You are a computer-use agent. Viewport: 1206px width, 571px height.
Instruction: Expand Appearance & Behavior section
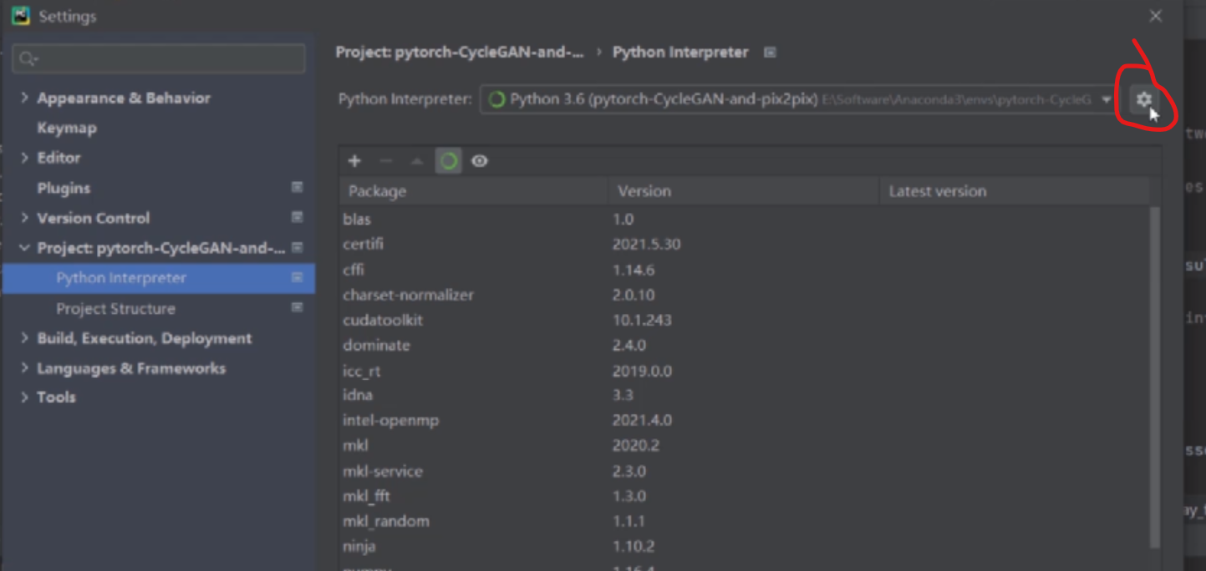click(24, 98)
